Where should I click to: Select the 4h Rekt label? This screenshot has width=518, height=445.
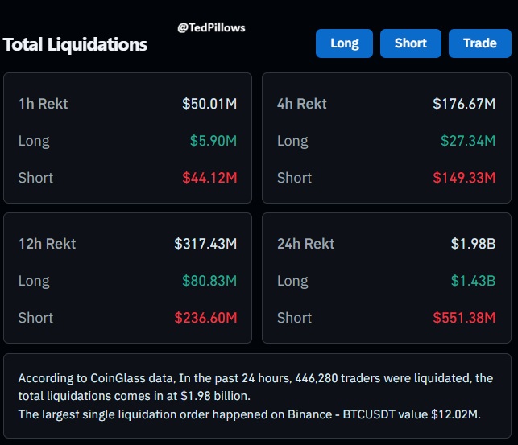(302, 104)
